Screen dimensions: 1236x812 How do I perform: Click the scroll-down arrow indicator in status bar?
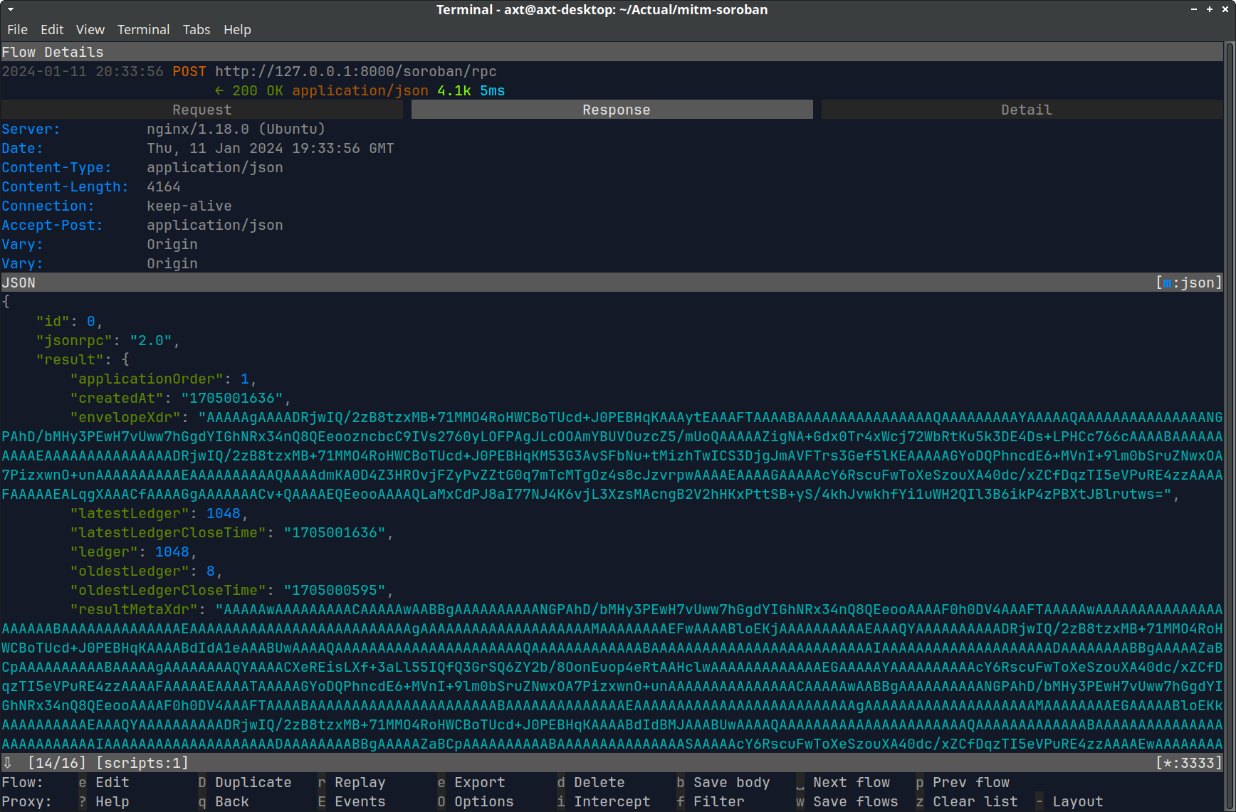click(7, 763)
